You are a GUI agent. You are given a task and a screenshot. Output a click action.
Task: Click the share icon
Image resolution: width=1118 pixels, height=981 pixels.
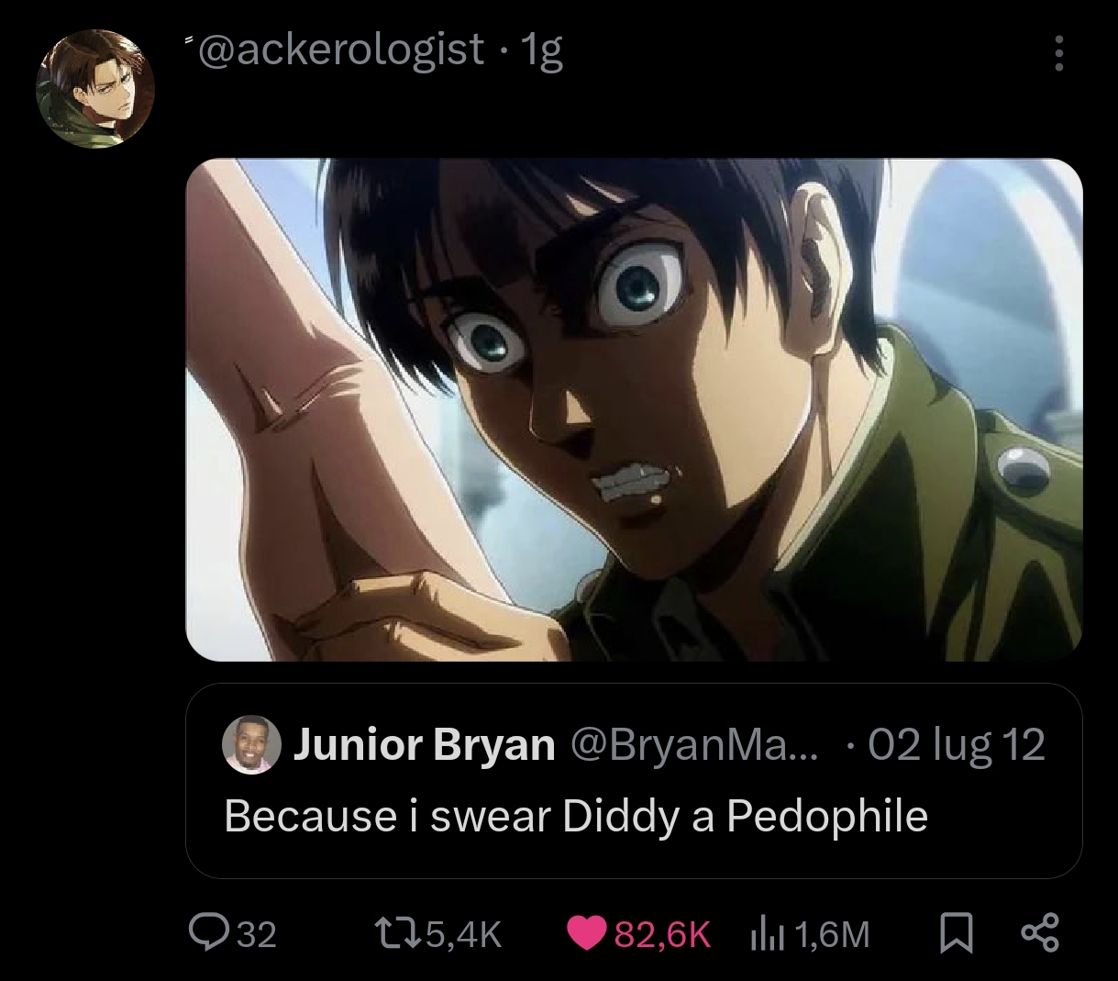pyautogui.click(x=1040, y=933)
